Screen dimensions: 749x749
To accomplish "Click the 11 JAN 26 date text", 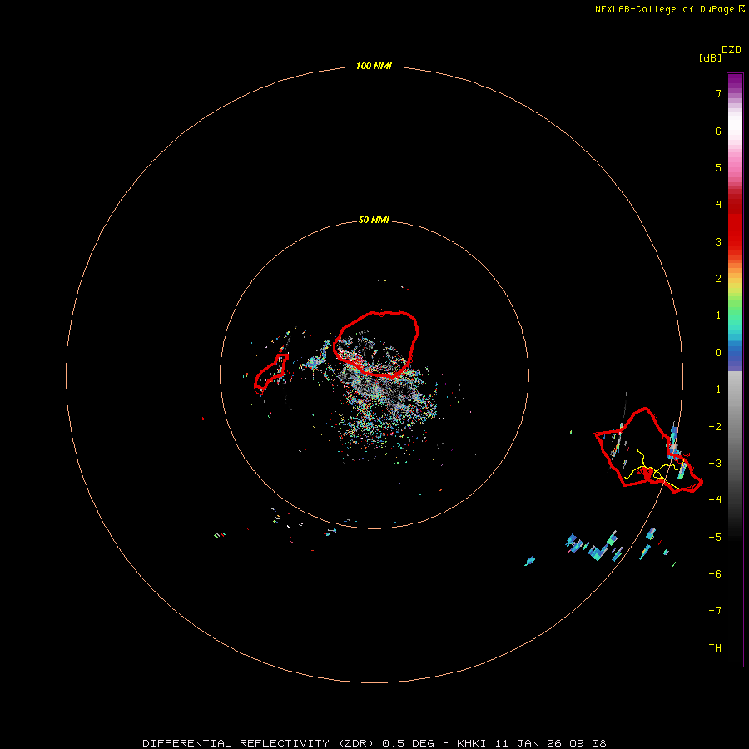I will 528,743.
